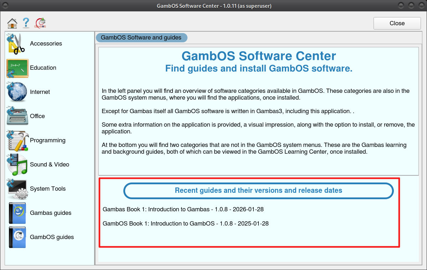Select the Accessories scissors and ruler icon
This screenshot has width=427, height=270.
[17, 44]
